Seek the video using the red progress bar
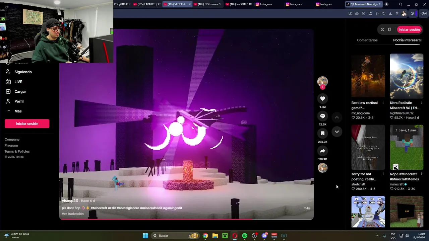The height and width of the screenshot is (241, 429). [x=186, y=219]
